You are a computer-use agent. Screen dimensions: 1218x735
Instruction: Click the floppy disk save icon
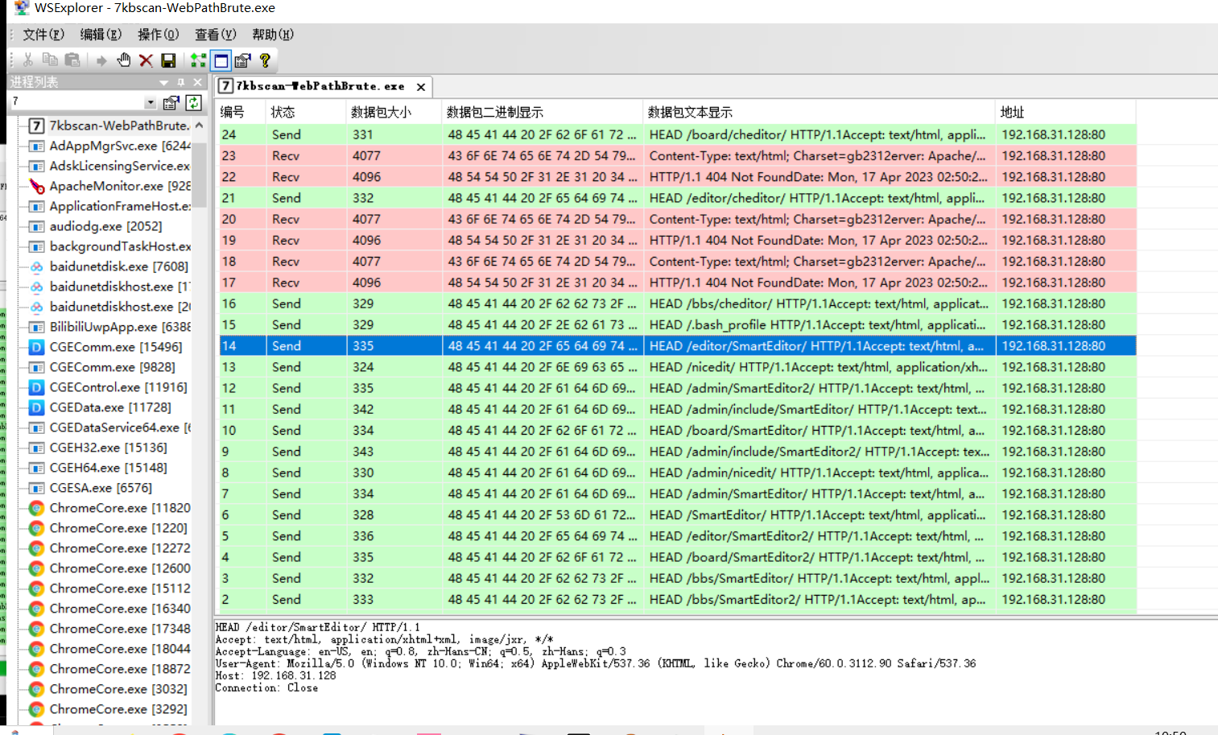click(x=168, y=60)
